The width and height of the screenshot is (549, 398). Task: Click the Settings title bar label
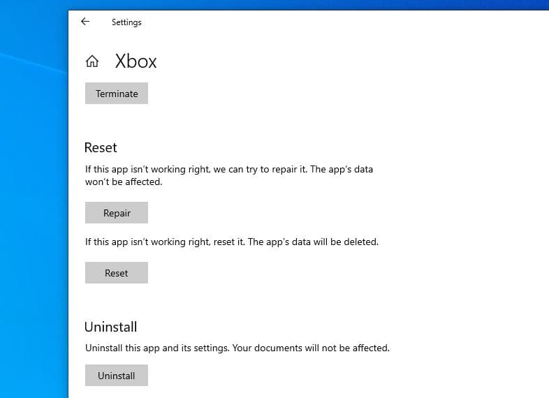(x=126, y=22)
